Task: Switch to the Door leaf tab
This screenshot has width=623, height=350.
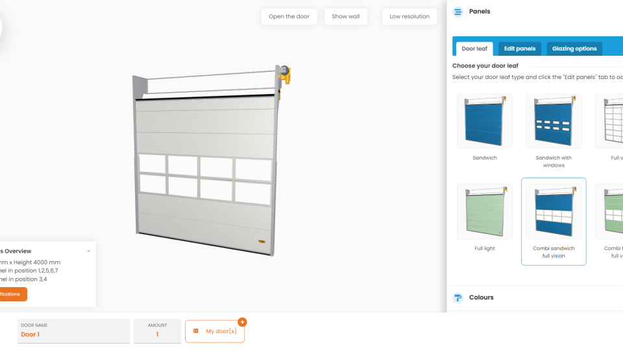Action: [x=474, y=49]
